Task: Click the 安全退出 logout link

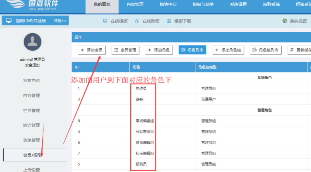Action: click(x=33, y=65)
